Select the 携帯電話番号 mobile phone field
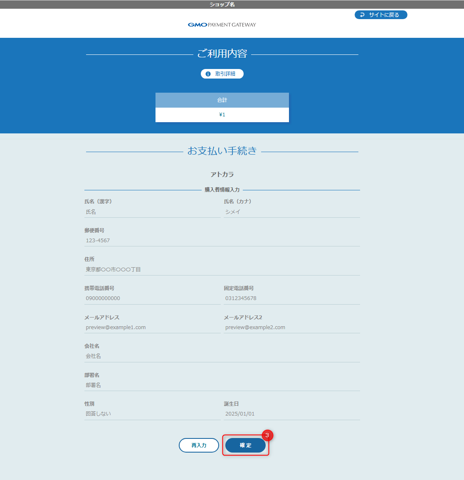The image size is (464, 480). click(152, 298)
